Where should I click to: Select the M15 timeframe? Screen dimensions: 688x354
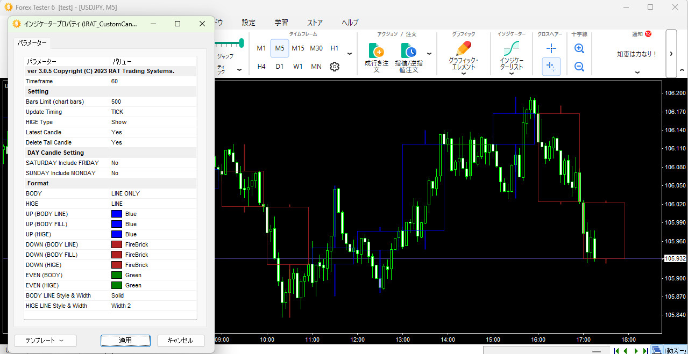pos(298,48)
